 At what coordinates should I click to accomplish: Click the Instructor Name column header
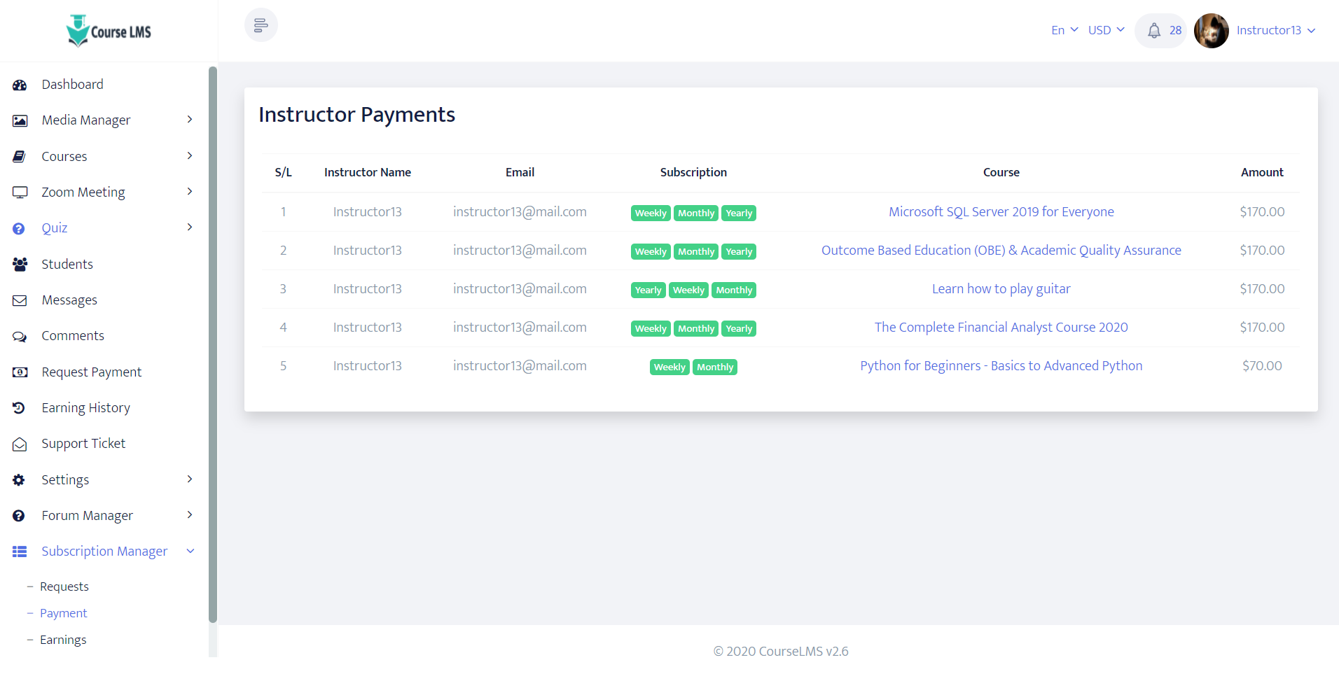[x=368, y=172]
